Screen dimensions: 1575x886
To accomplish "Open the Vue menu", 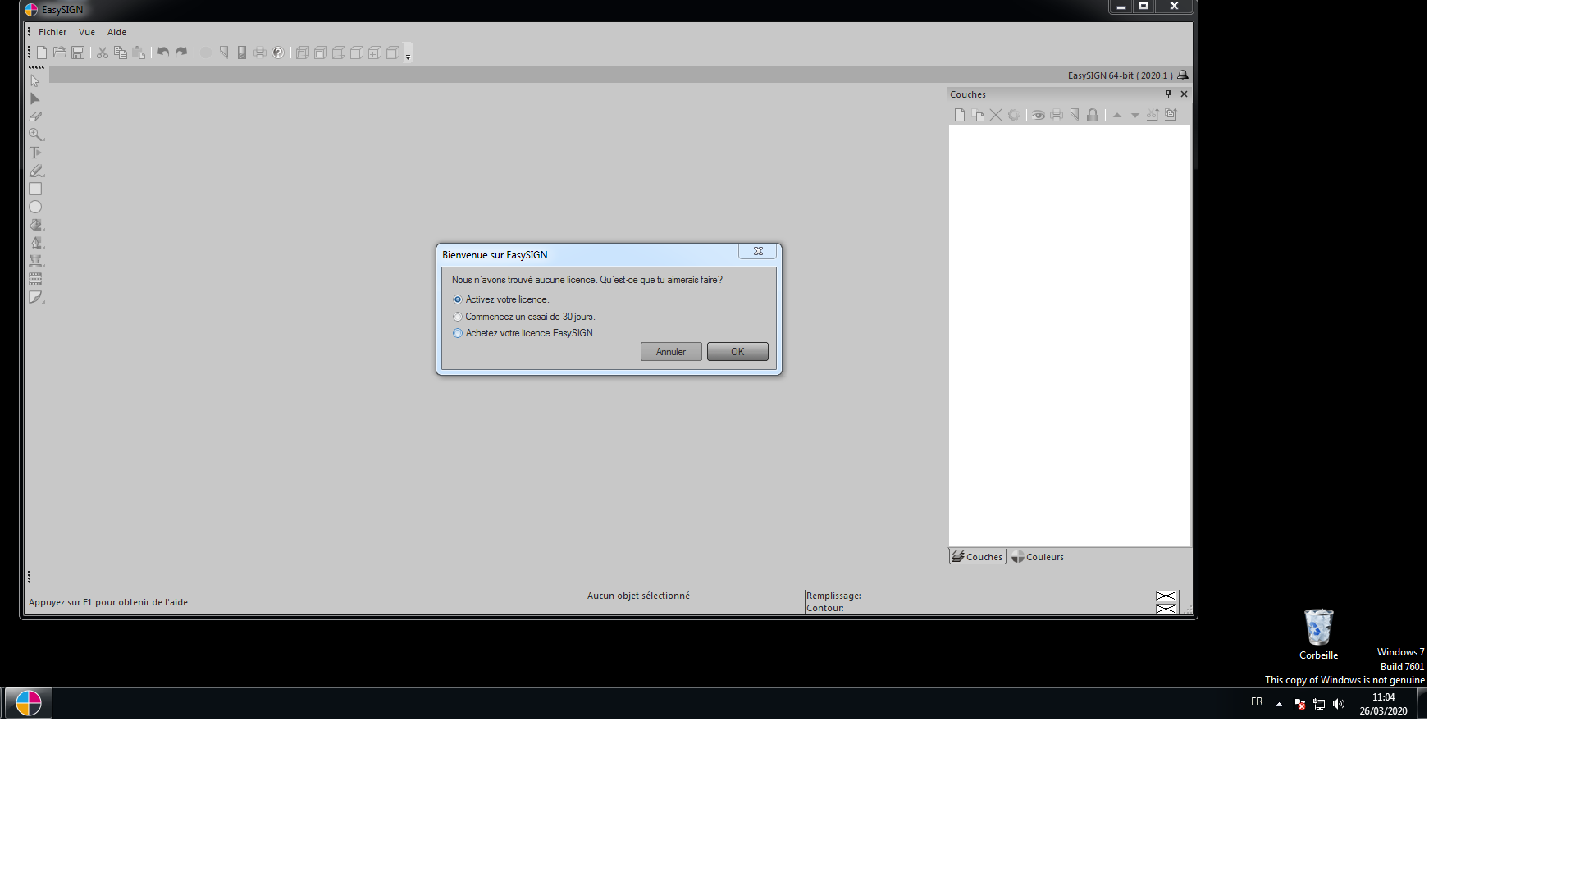I will pos(87,32).
